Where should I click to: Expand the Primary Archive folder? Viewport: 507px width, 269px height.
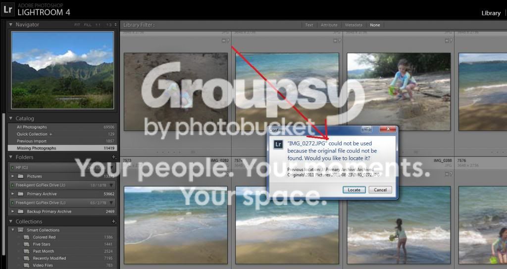pyautogui.click(x=12, y=194)
